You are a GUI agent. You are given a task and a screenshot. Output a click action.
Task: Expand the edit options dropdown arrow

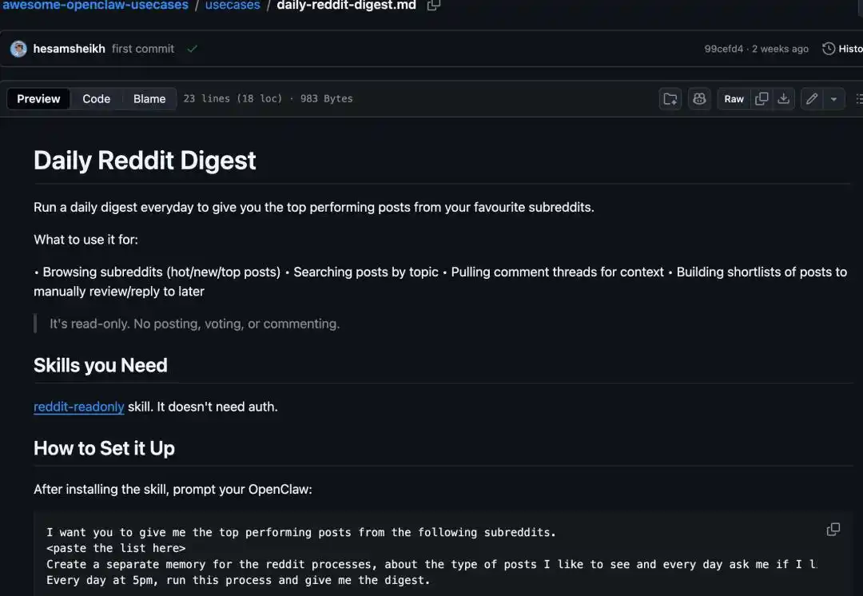(833, 99)
